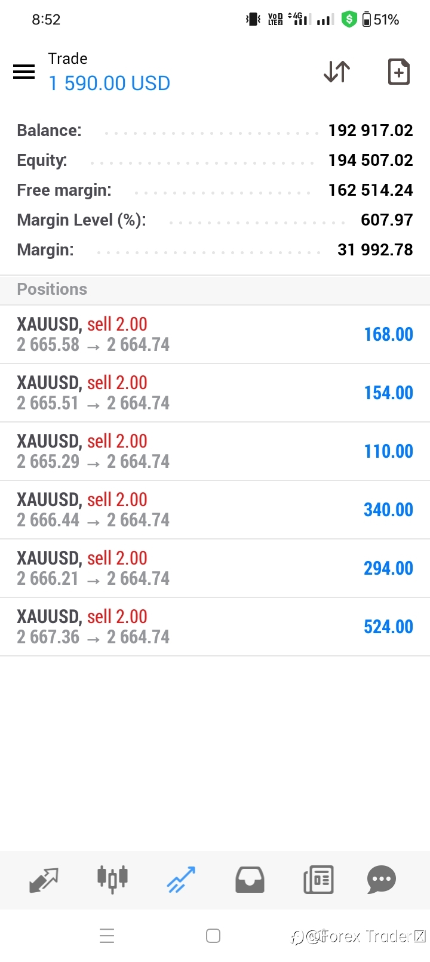
Task: Open the Quotes tab icon
Action: (44, 880)
